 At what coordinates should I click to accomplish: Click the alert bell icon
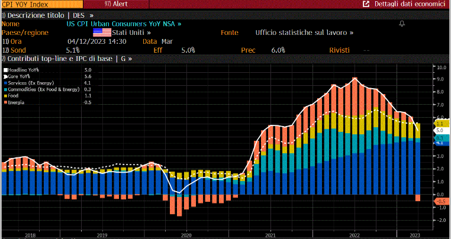click(x=402, y=24)
